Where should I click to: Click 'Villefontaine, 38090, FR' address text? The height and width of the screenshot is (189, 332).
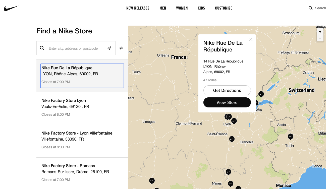pos(63,139)
